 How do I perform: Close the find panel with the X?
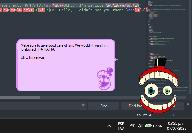188,104
